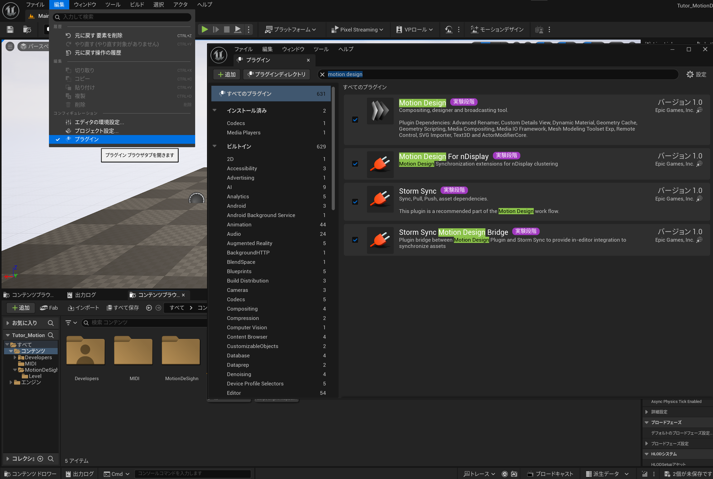The image size is (713, 479).
Task: Click the Save level icon
Action: point(10,30)
